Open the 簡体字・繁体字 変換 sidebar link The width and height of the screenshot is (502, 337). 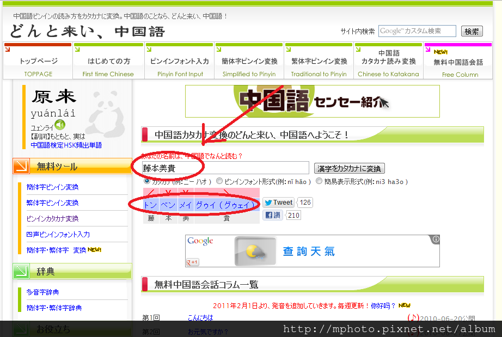click(x=56, y=250)
